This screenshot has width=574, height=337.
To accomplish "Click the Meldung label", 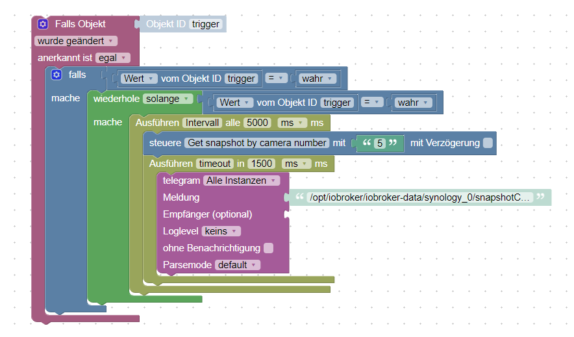I will (181, 197).
